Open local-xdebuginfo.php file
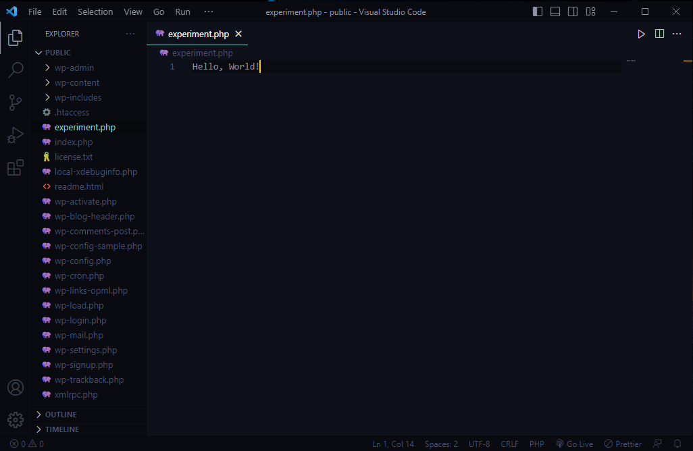Screen dimensions: 693x451 point(89,172)
